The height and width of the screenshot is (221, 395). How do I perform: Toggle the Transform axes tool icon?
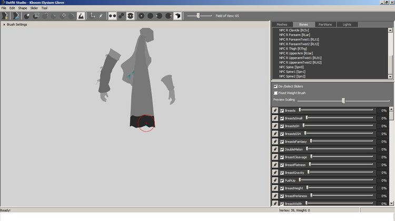93,16
